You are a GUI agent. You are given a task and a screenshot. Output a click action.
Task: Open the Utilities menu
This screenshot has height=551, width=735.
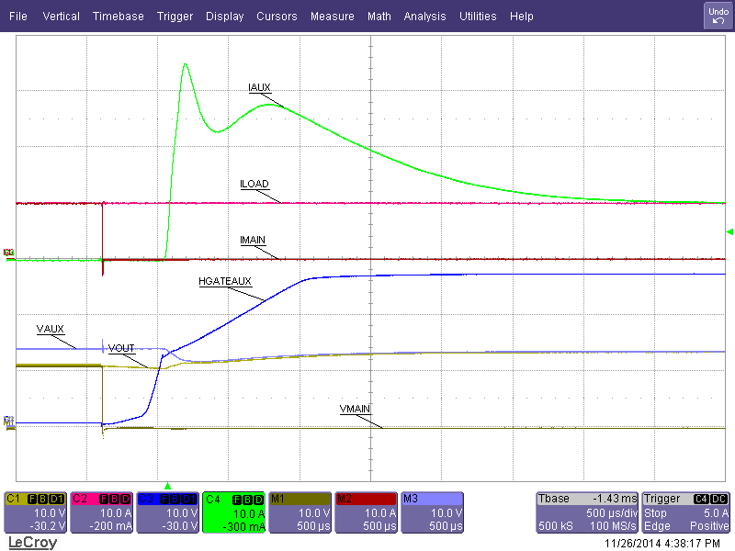click(478, 16)
